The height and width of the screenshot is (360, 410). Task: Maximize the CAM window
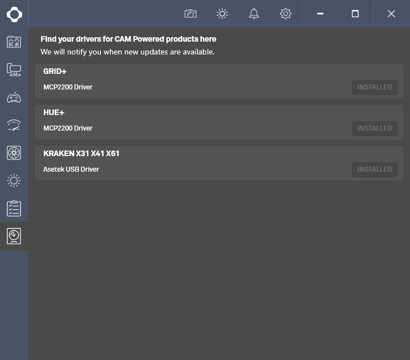click(355, 14)
